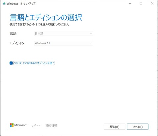The height and width of the screenshot is (136, 158).
Task: Open the サポート link
Action: click(x=36, y=125)
